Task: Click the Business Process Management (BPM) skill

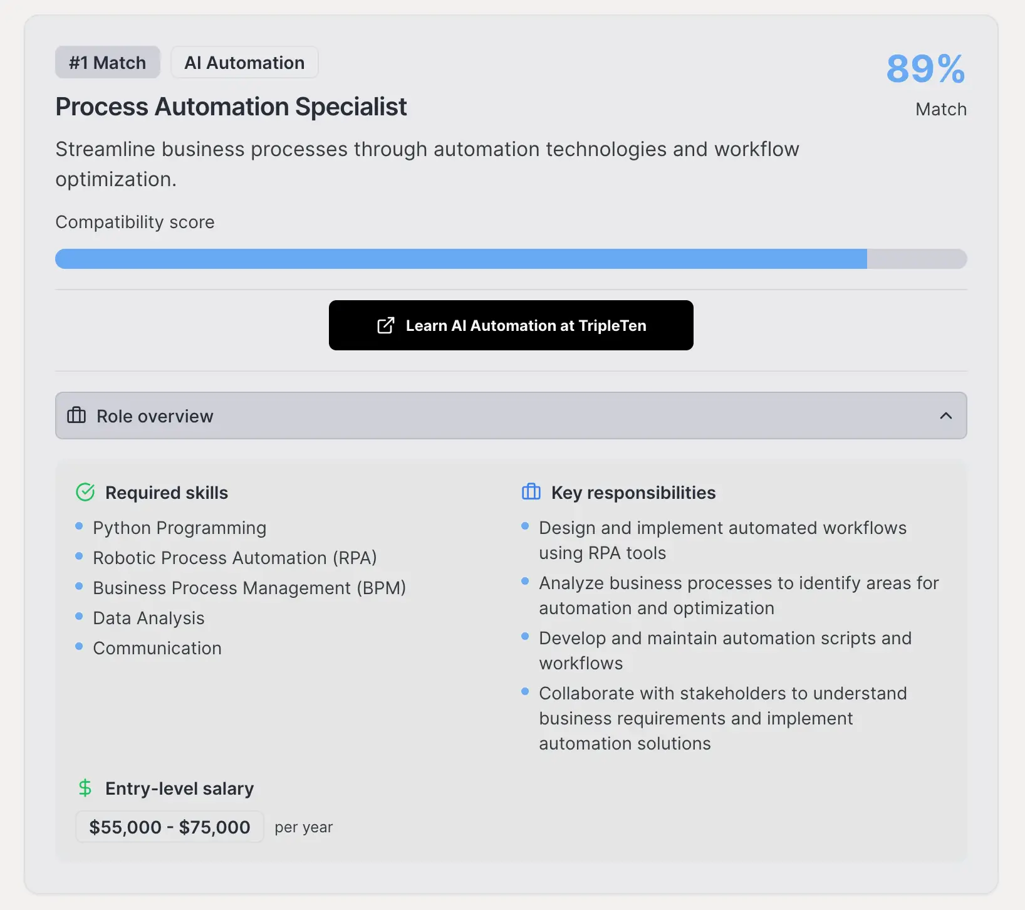Action: pos(249,588)
